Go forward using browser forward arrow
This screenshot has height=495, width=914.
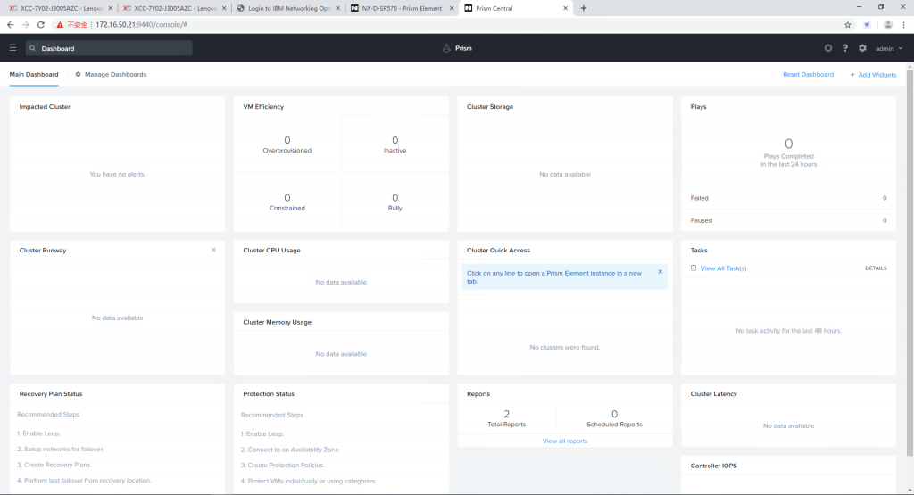(26, 24)
